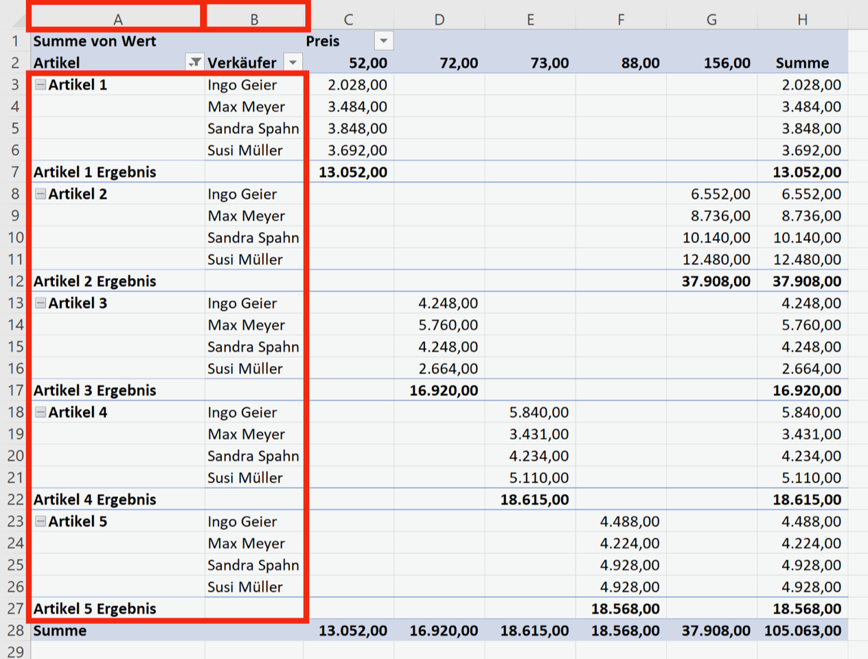This screenshot has width=868, height=659.
Task: Click the 88,00 price heading cell
Action: click(621, 62)
